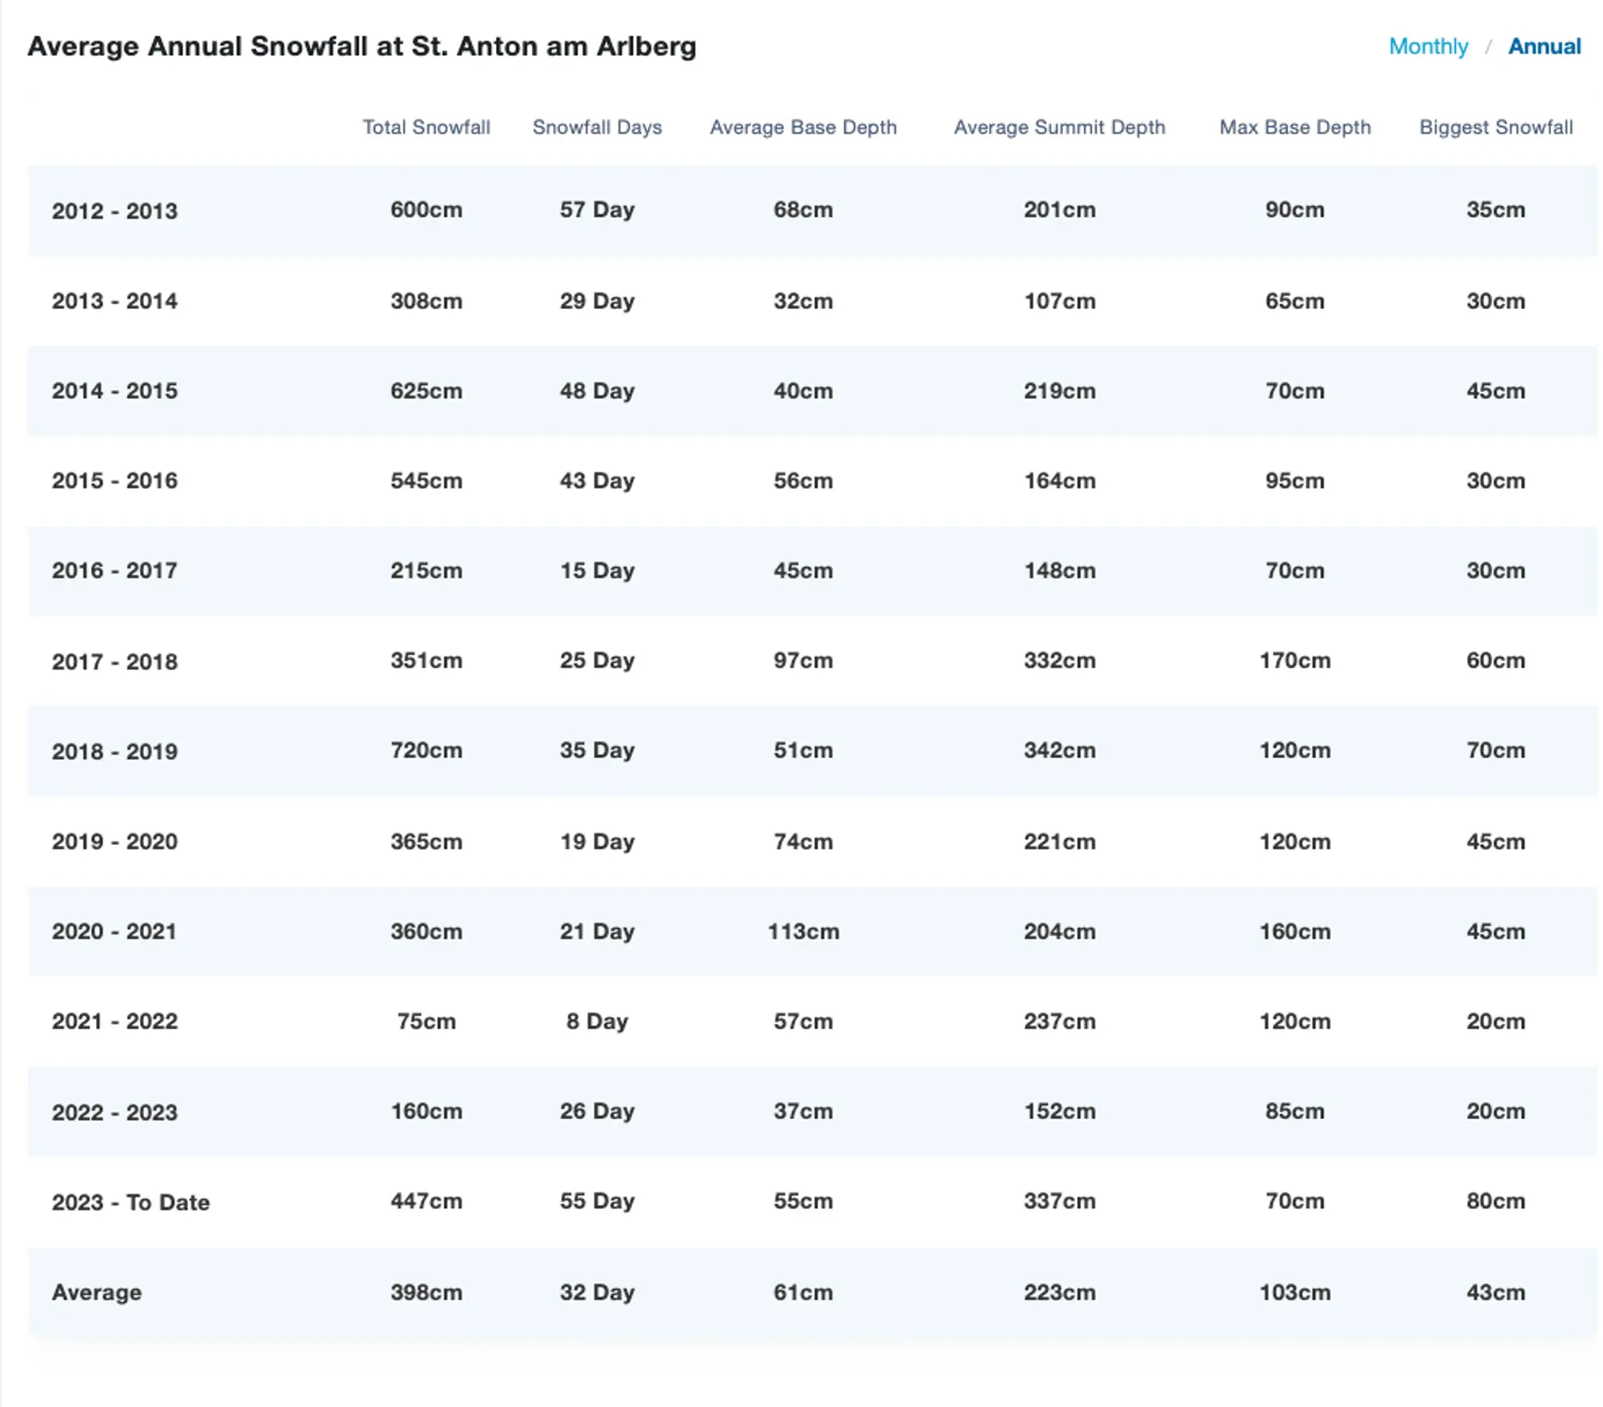Click the 26 Day cell
Screen dimensions: 1603x1407
click(597, 1111)
